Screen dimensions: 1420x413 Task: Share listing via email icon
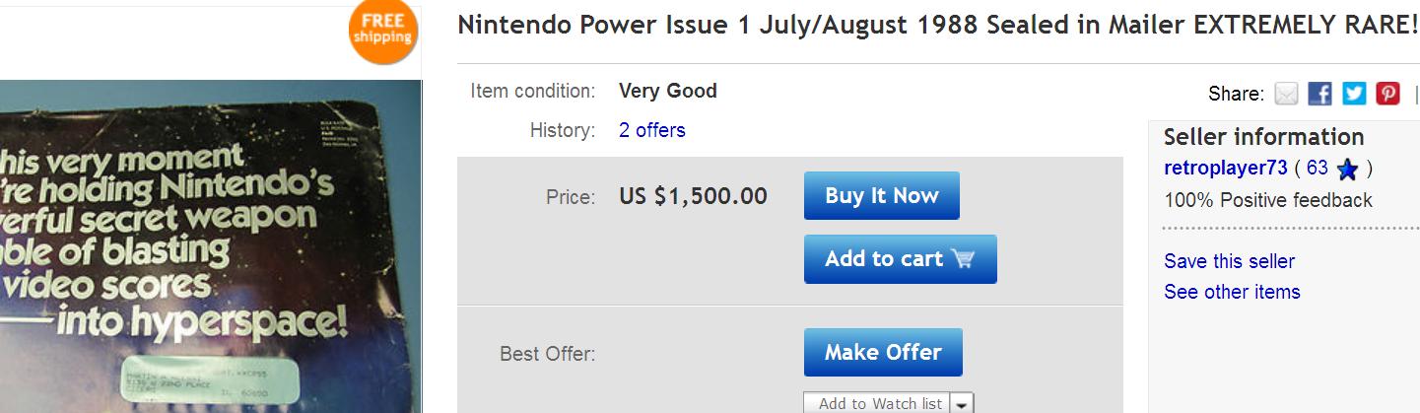[1287, 94]
